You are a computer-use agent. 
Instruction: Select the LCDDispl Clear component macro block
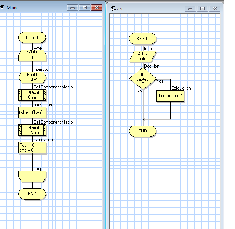pyautogui.click(x=32, y=95)
